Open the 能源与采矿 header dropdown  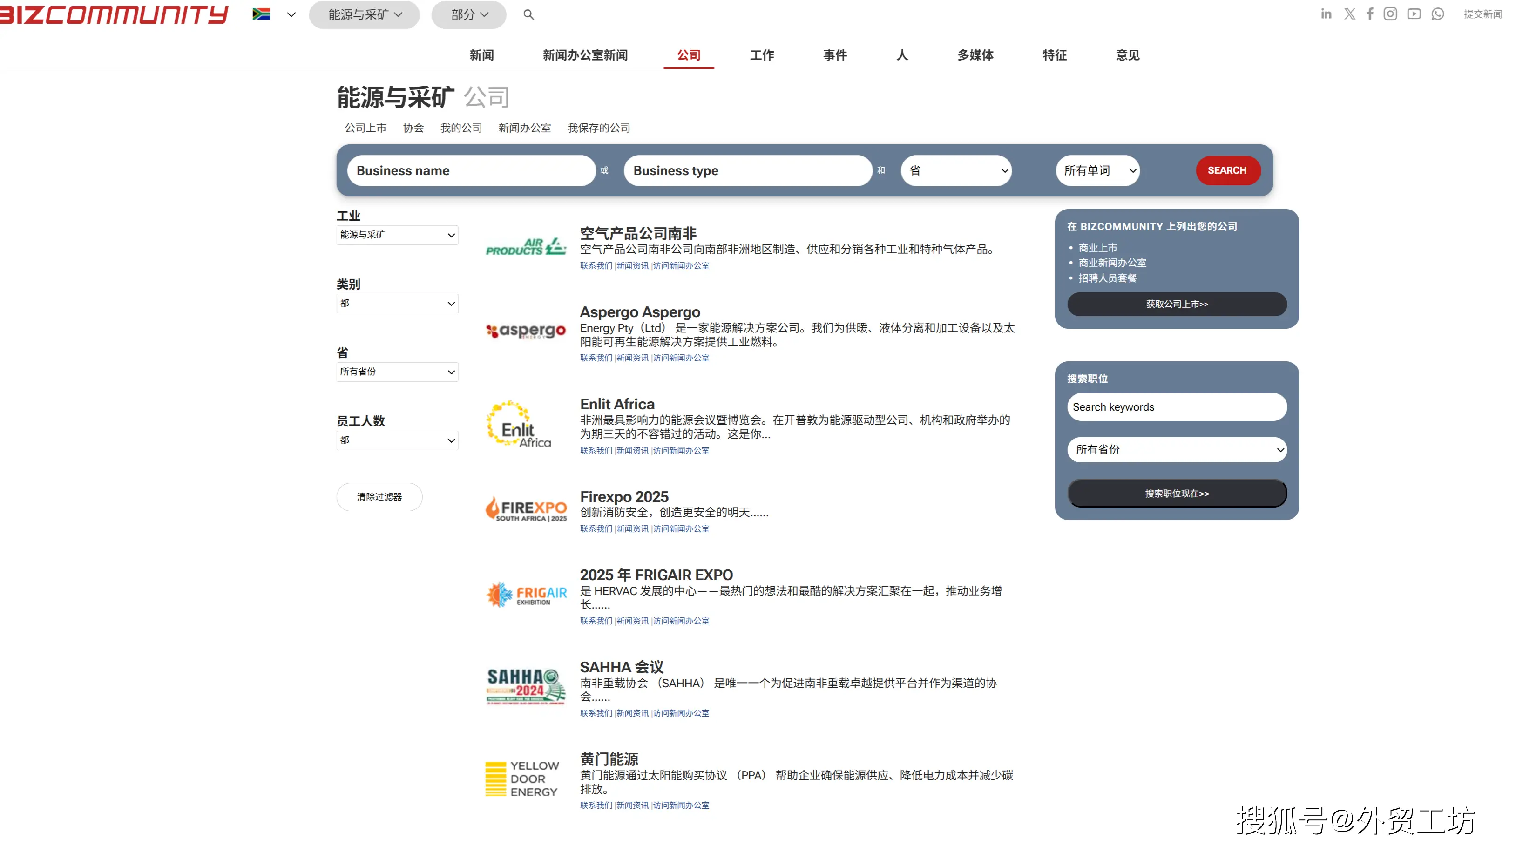pyautogui.click(x=364, y=15)
